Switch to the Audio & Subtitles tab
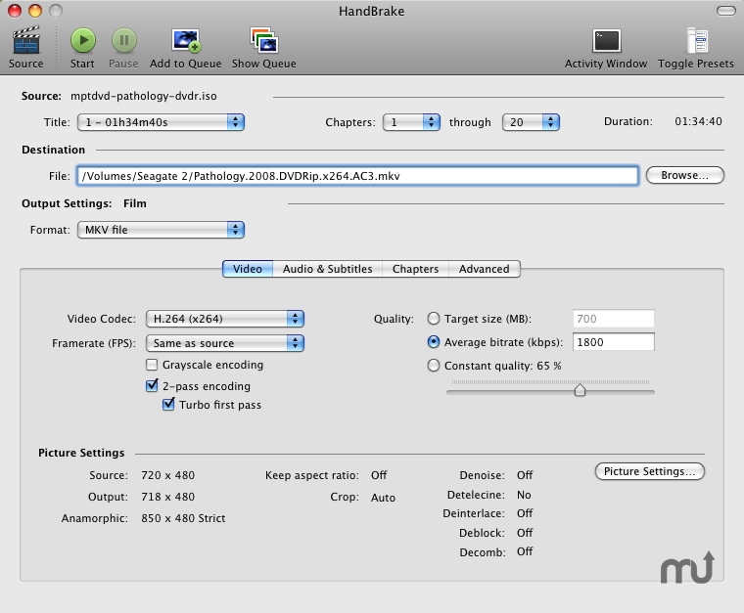 [327, 269]
